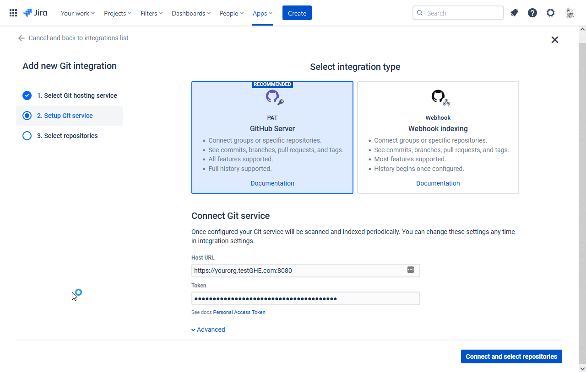This screenshot has width=586, height=372.
Task: Click the Jira logo
Action: click(35, 13)
